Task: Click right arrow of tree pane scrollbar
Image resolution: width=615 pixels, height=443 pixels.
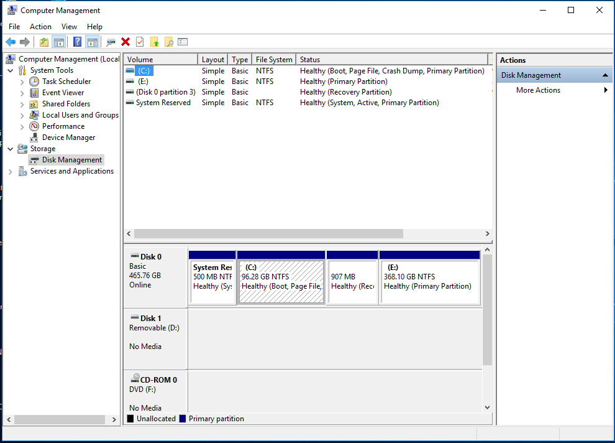Action: coord(114,419)
